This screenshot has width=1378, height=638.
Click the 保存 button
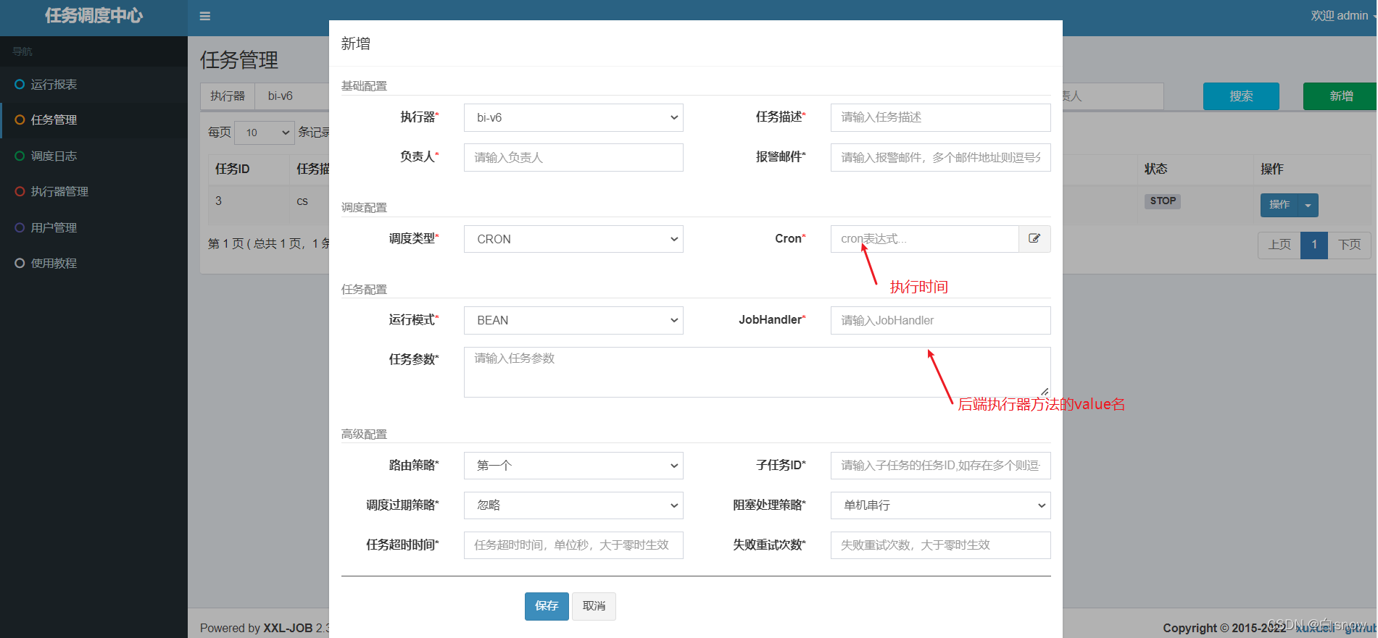pyautogui.click(x=547, y=606)
